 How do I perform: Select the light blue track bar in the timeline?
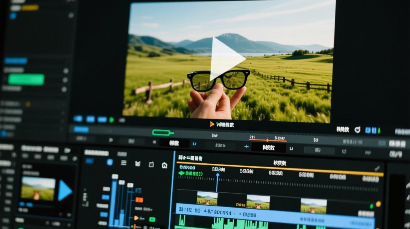tap(275, 216)
